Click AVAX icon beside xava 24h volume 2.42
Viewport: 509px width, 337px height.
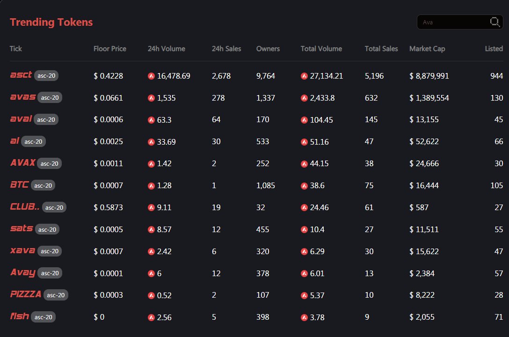pyautogui.click(x=151, y=251)
